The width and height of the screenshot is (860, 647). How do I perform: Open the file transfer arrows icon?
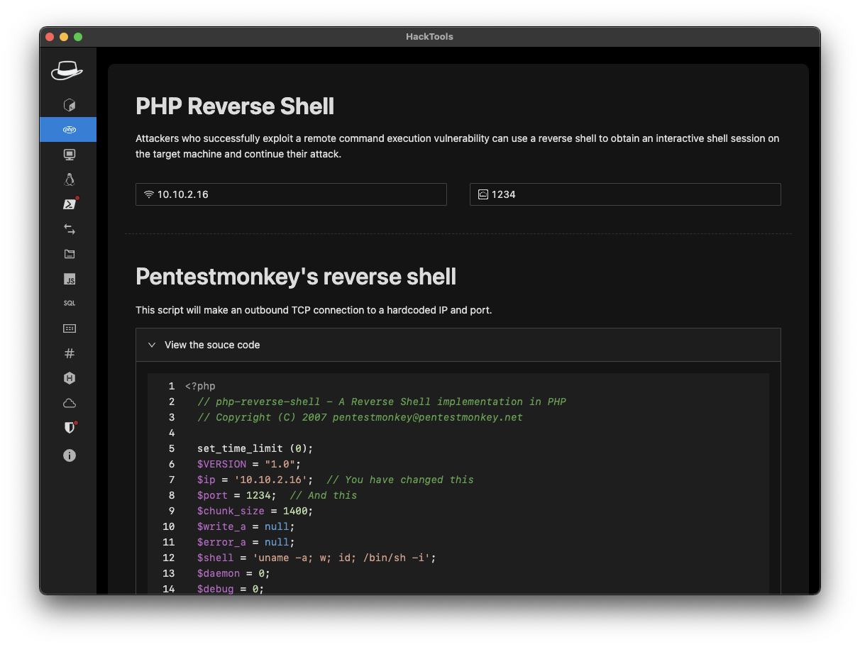pos(69,229)
